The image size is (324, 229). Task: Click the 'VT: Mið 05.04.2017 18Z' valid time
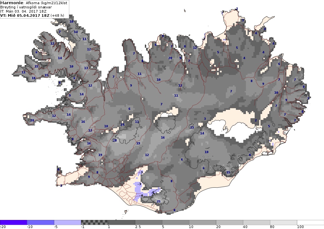[25, 16]
